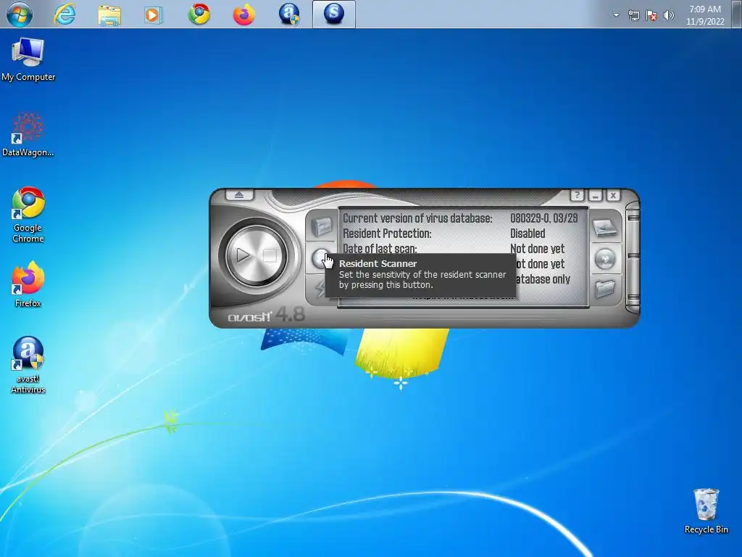742x557 pixels.
Task: Launch Google Chrome from the taskbar
Action: (x=199, y=15)
